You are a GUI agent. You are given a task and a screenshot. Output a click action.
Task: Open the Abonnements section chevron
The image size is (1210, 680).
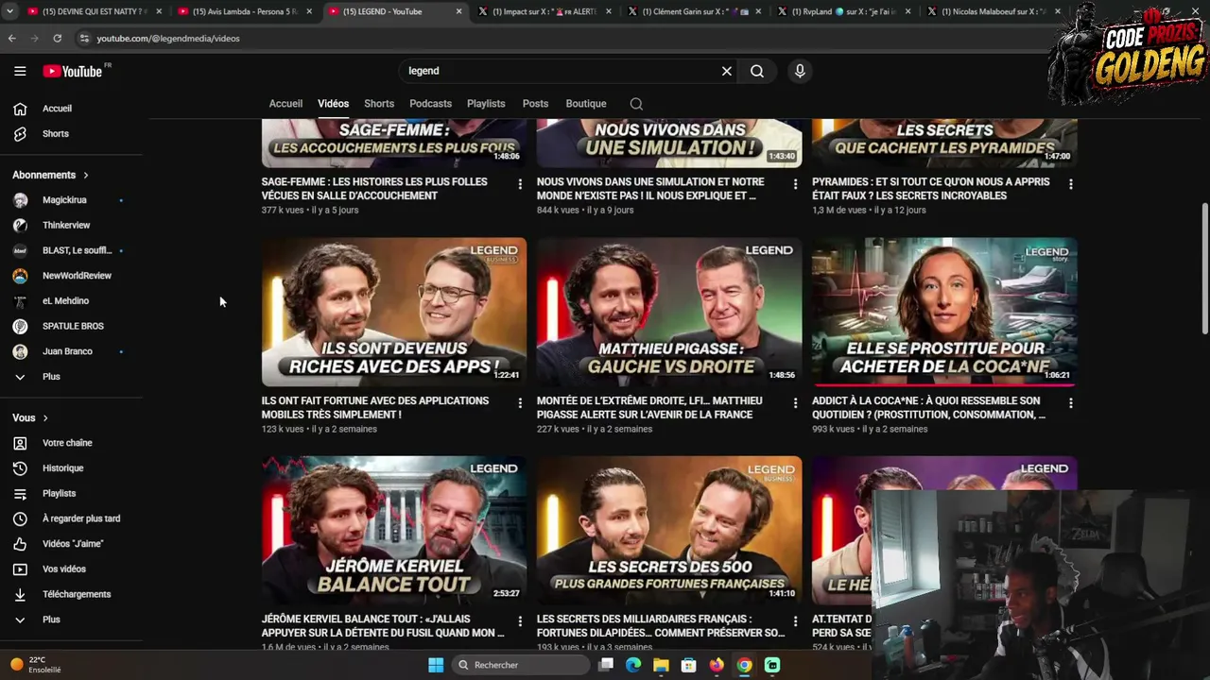pyautogui.click(x=85, y=176)
